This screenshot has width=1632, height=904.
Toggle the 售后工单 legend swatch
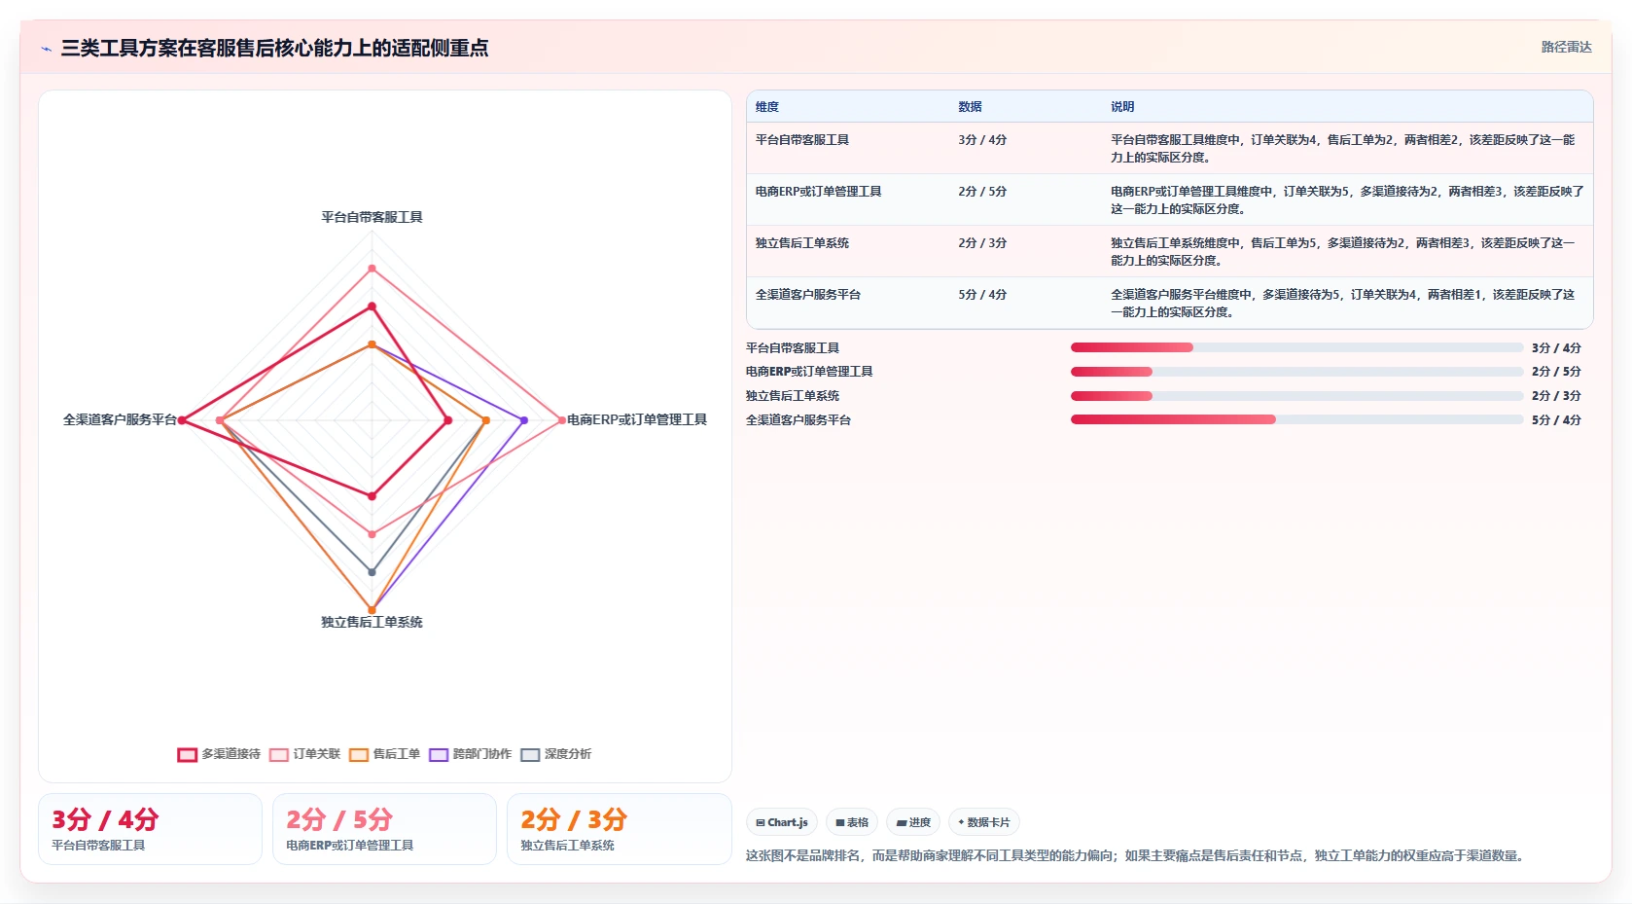359,754
